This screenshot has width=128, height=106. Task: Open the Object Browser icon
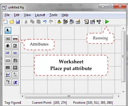99,22
